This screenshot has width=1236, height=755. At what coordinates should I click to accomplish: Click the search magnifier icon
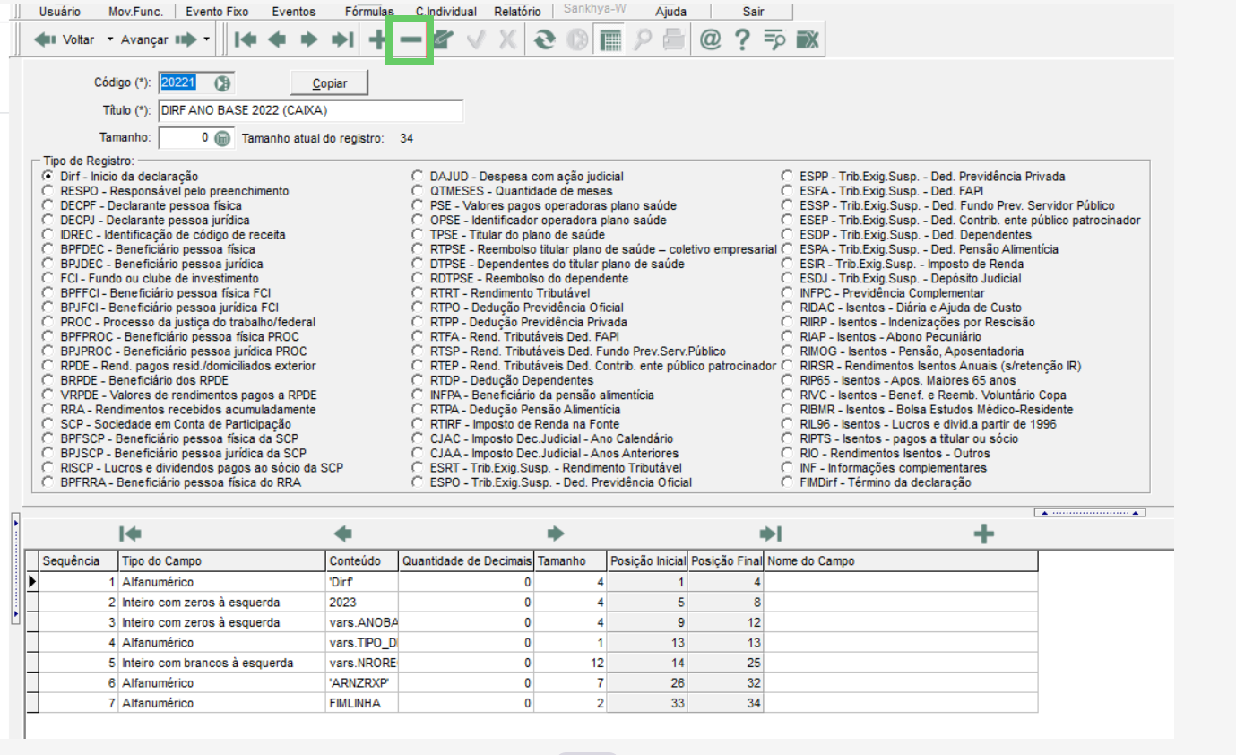point(643,39)
